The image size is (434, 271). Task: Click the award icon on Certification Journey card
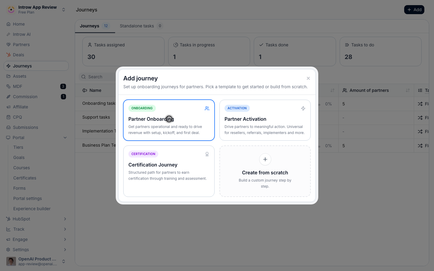(x=207, y=154)
